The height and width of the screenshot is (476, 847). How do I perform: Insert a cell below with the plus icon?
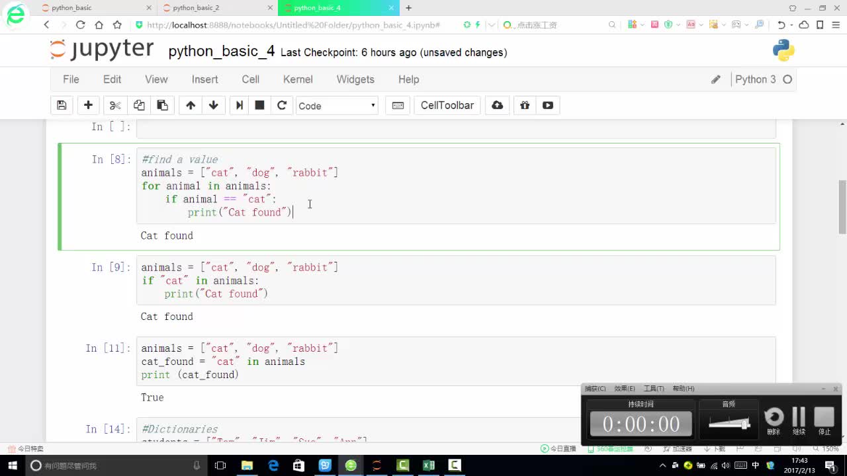click(x=88, y=105)
